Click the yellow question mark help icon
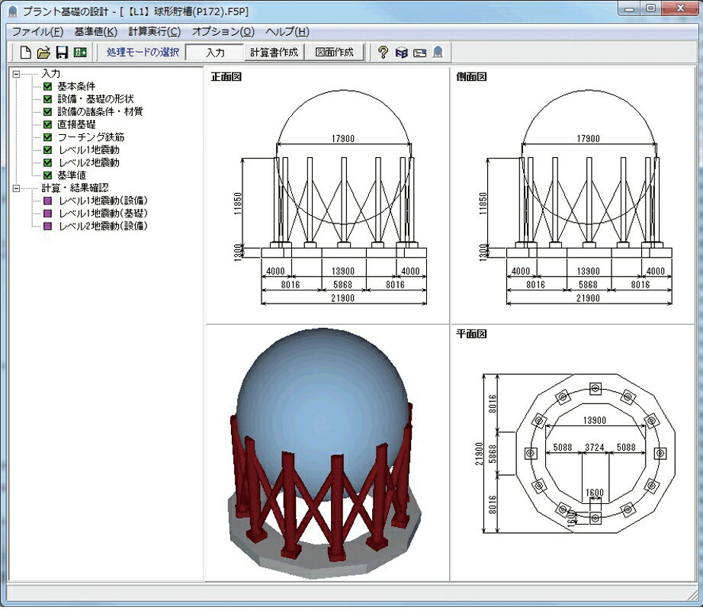This screenshot has height=610, width=703. pos(383,53)
